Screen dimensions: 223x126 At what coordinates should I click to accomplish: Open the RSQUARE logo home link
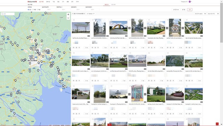(32, 2)
